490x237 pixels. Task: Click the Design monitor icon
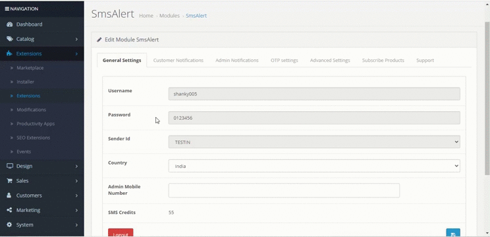pyautogui.click(x=10, y=166)
